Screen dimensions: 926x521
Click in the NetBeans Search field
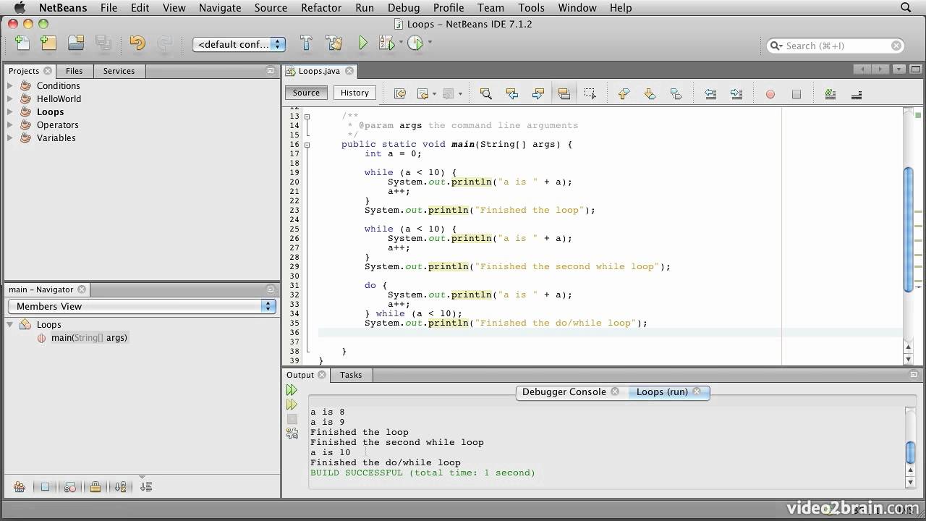click(836, 46)
